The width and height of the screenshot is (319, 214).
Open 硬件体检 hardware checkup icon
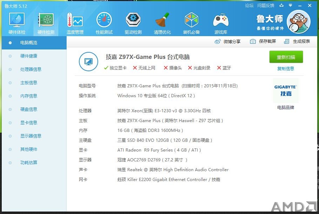(x=17, y=20)
